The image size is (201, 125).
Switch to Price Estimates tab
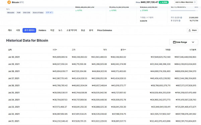tap(105, 30)
